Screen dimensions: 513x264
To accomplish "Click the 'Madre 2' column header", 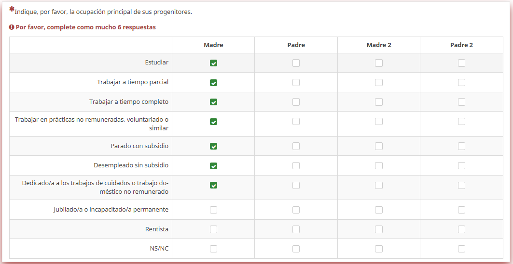I will 378,45.
